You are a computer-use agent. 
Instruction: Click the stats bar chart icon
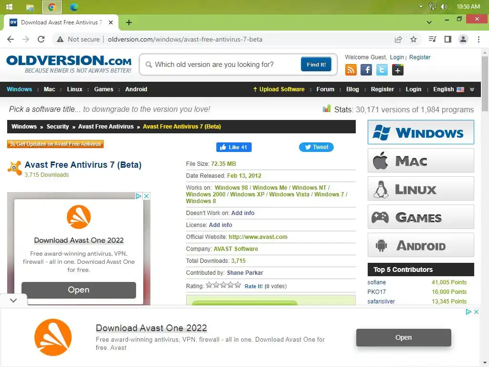[327, 109]
